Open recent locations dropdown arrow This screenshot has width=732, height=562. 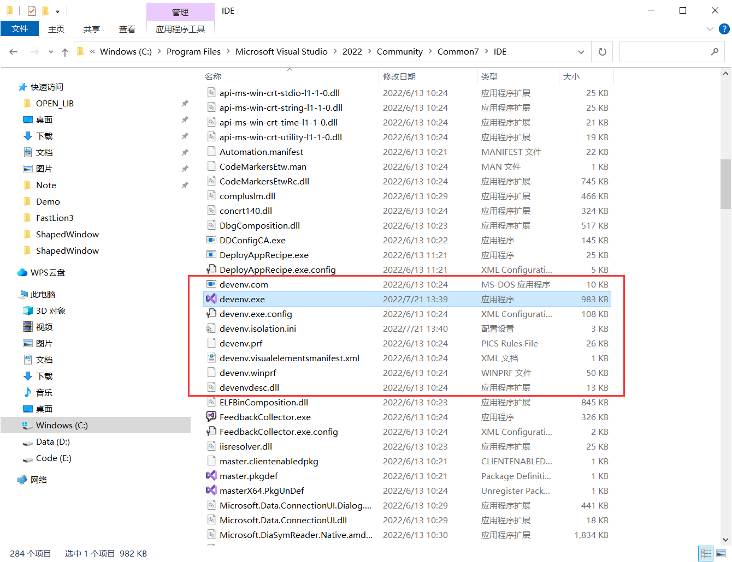click(x=51, y=52)
